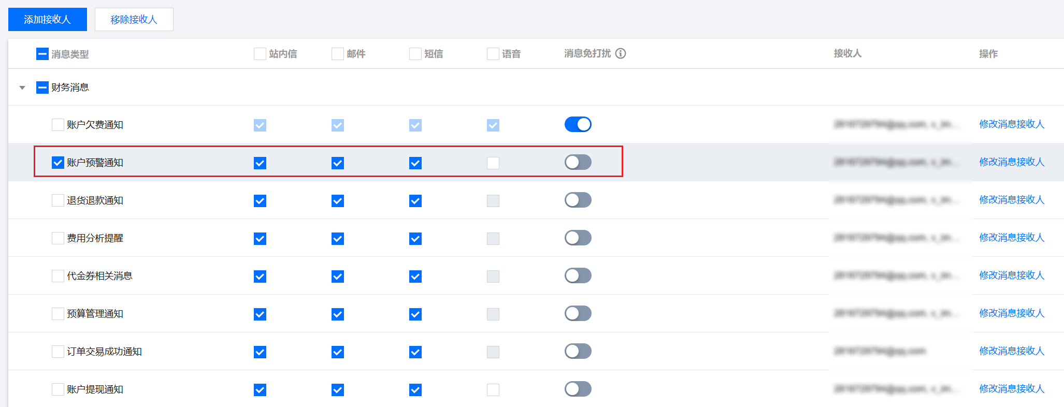Click the 移除接收人 button
Image resolution: width=1064 pixels, height=407 pixels.
click(x=134, y=20)
